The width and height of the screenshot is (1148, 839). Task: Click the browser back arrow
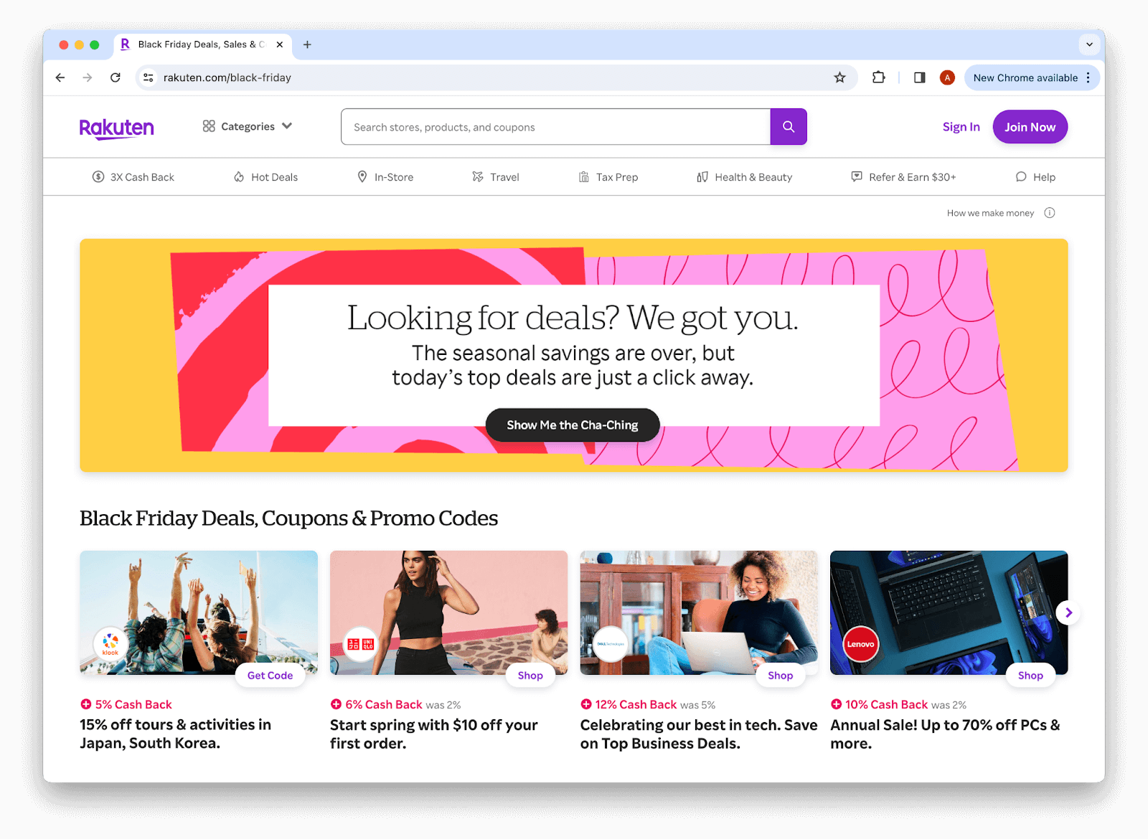pyautogui.click(x=60, y=77)
